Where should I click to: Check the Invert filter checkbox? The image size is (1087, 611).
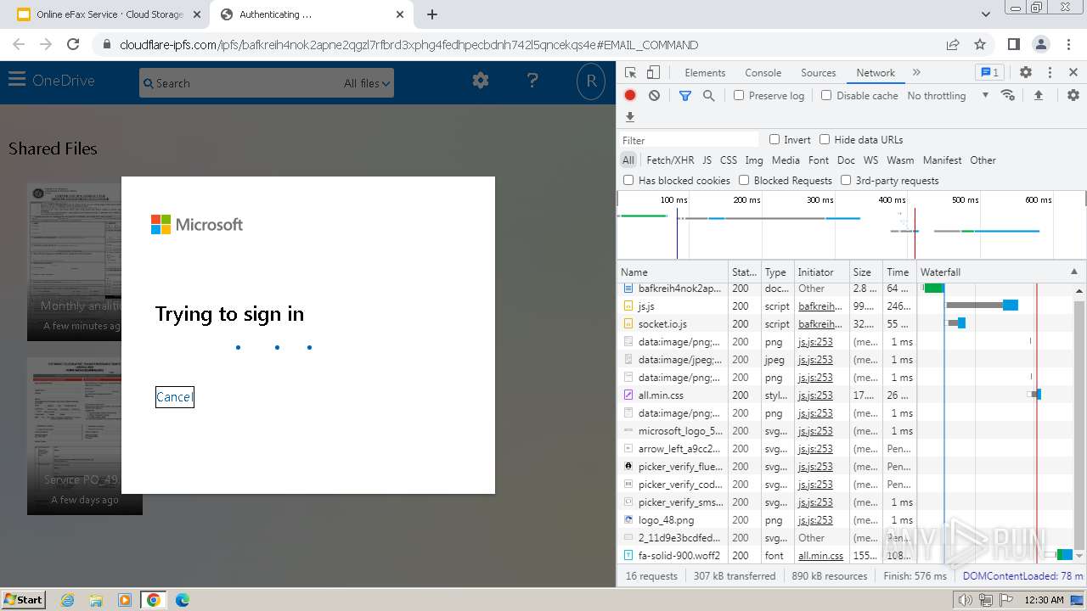774,140
